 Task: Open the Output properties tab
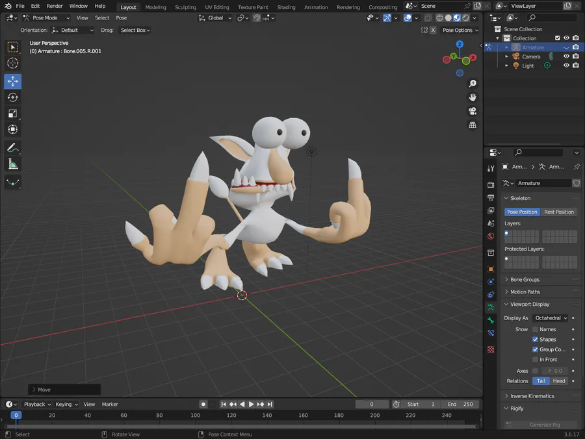491,197
